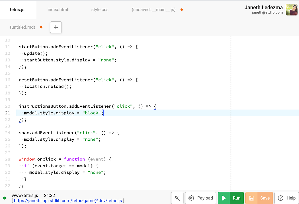Click the question mark Help icon
The height and width of the screenshot is (204, 299).
(281, 198)
